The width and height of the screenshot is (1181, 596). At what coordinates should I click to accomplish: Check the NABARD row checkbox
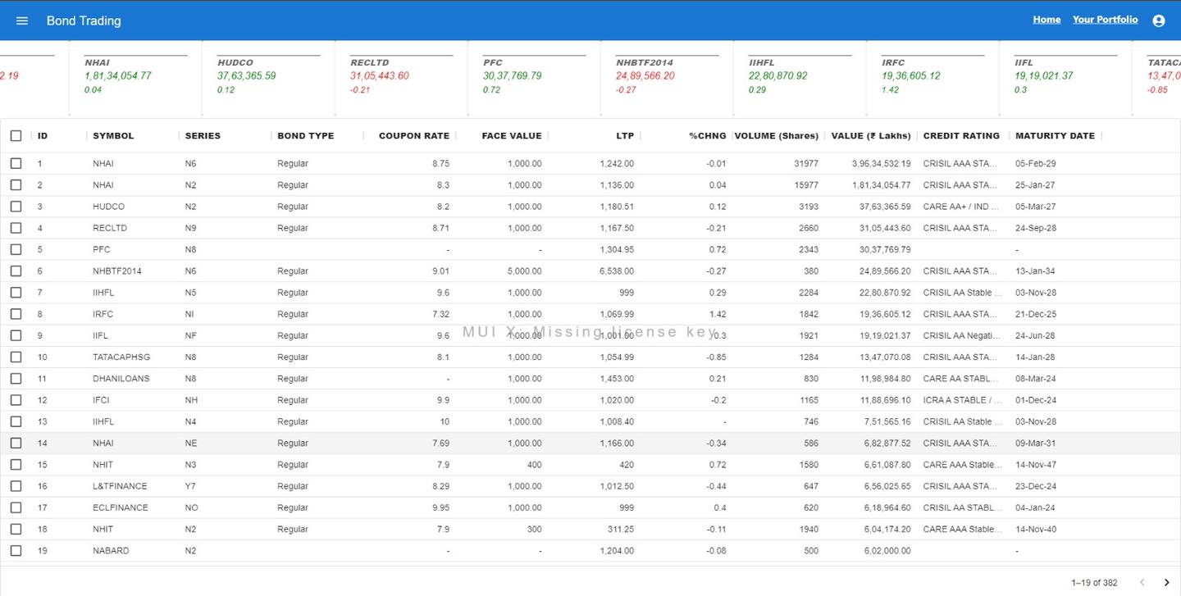(16, 550)
